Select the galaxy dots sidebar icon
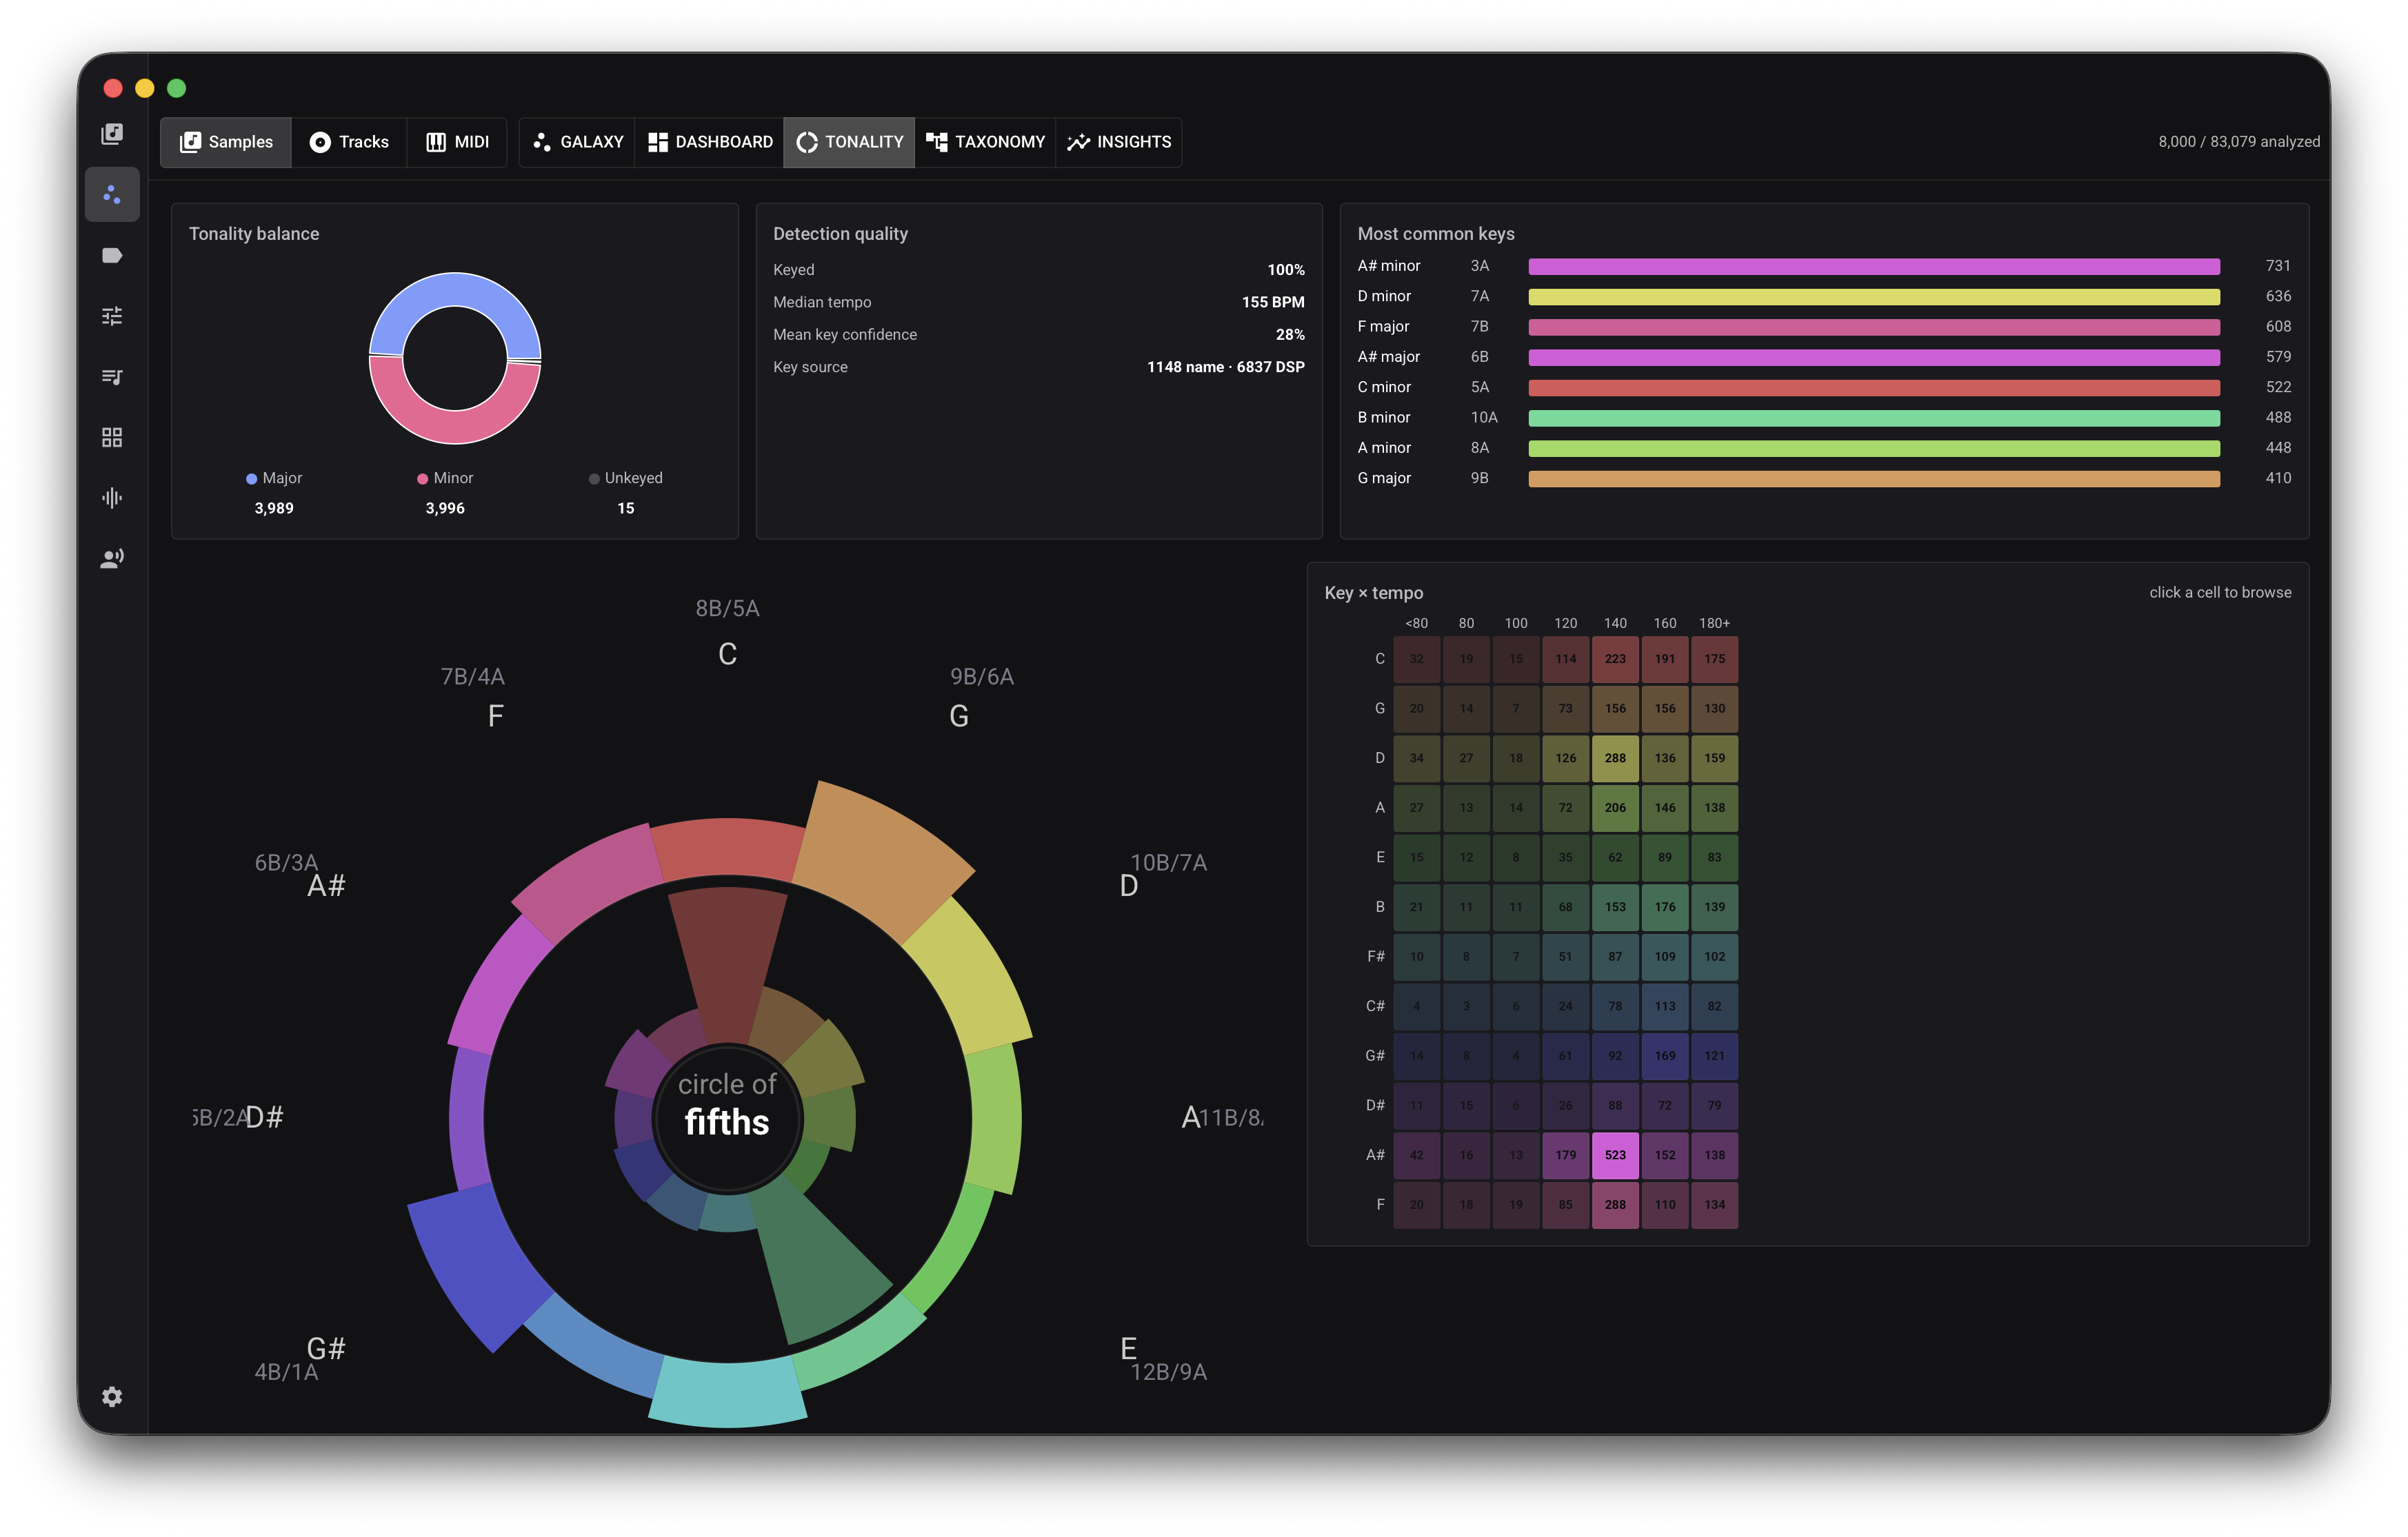 [112, 194]
